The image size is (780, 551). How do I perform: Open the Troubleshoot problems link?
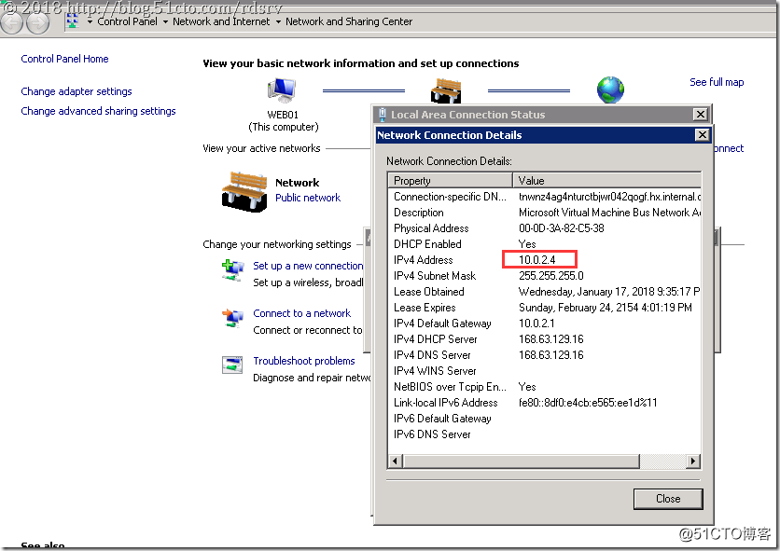[x=304, y=361]
